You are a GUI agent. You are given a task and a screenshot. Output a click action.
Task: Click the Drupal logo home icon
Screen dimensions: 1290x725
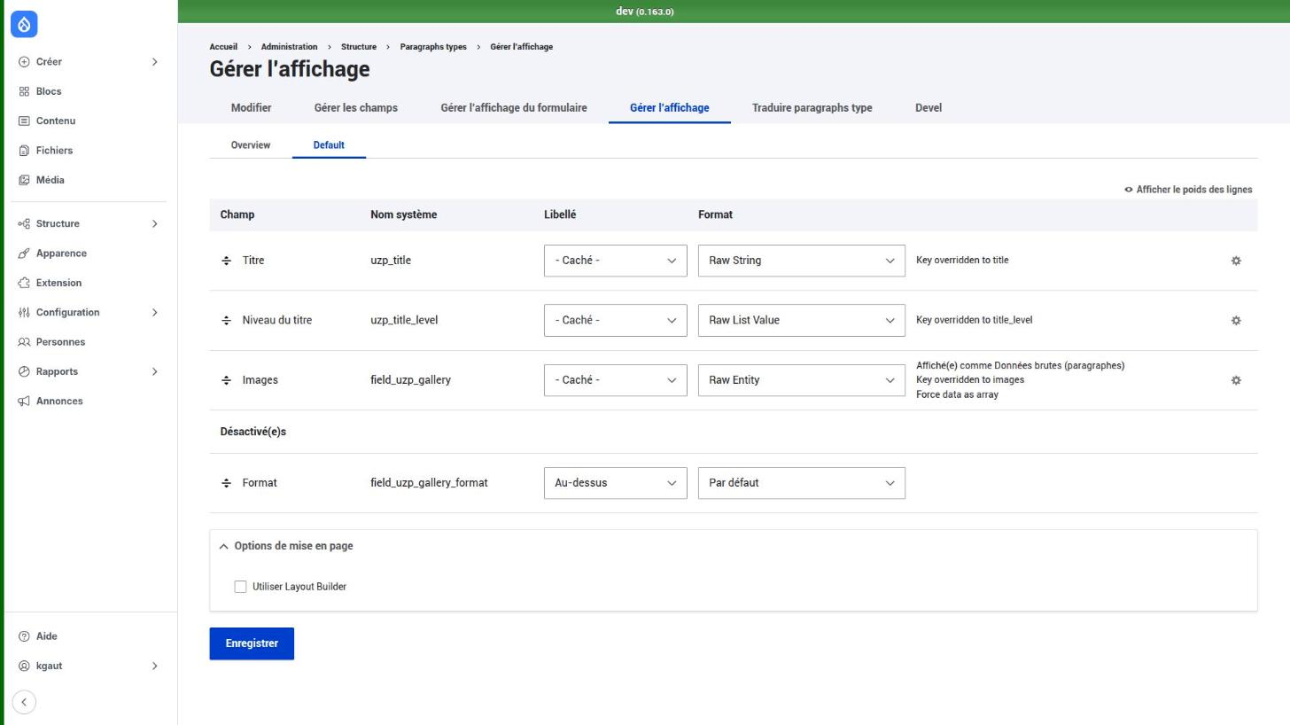point(24,25)
